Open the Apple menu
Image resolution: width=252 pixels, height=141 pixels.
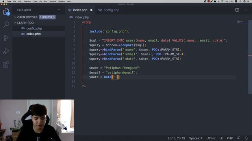pos(3,1)
